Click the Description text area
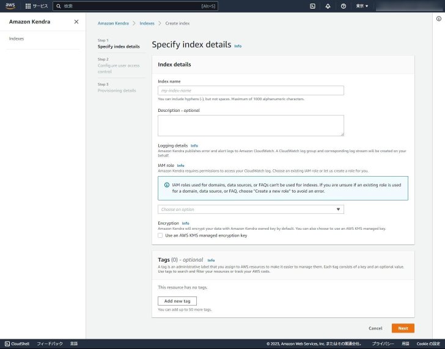This screenshot has height=349, width=445. (251, 125)
